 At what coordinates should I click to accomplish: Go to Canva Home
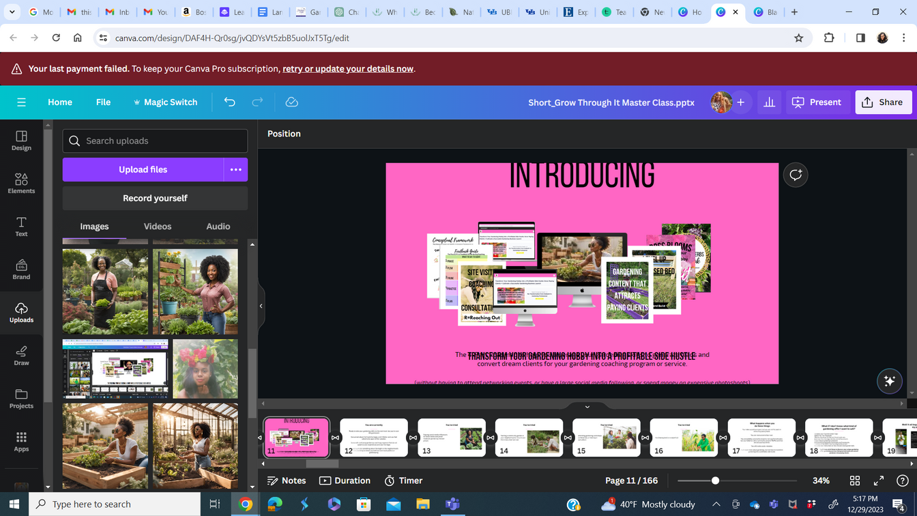(60, 102)
